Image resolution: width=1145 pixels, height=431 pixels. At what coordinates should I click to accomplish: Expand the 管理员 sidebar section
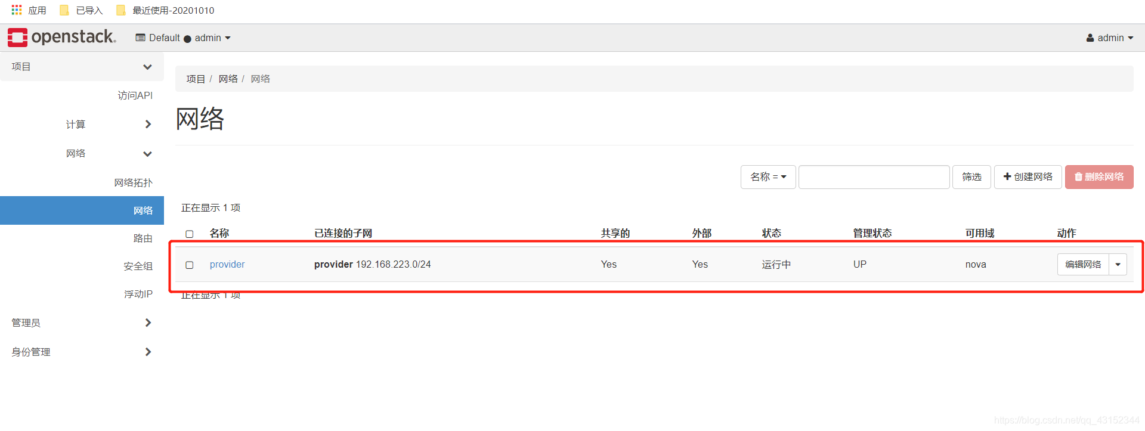[82, 323]
